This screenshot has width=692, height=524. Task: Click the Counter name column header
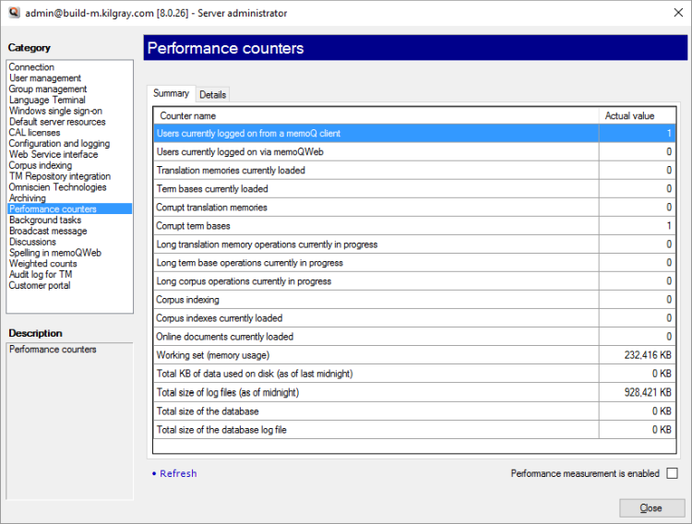click(x=188, y=116)
